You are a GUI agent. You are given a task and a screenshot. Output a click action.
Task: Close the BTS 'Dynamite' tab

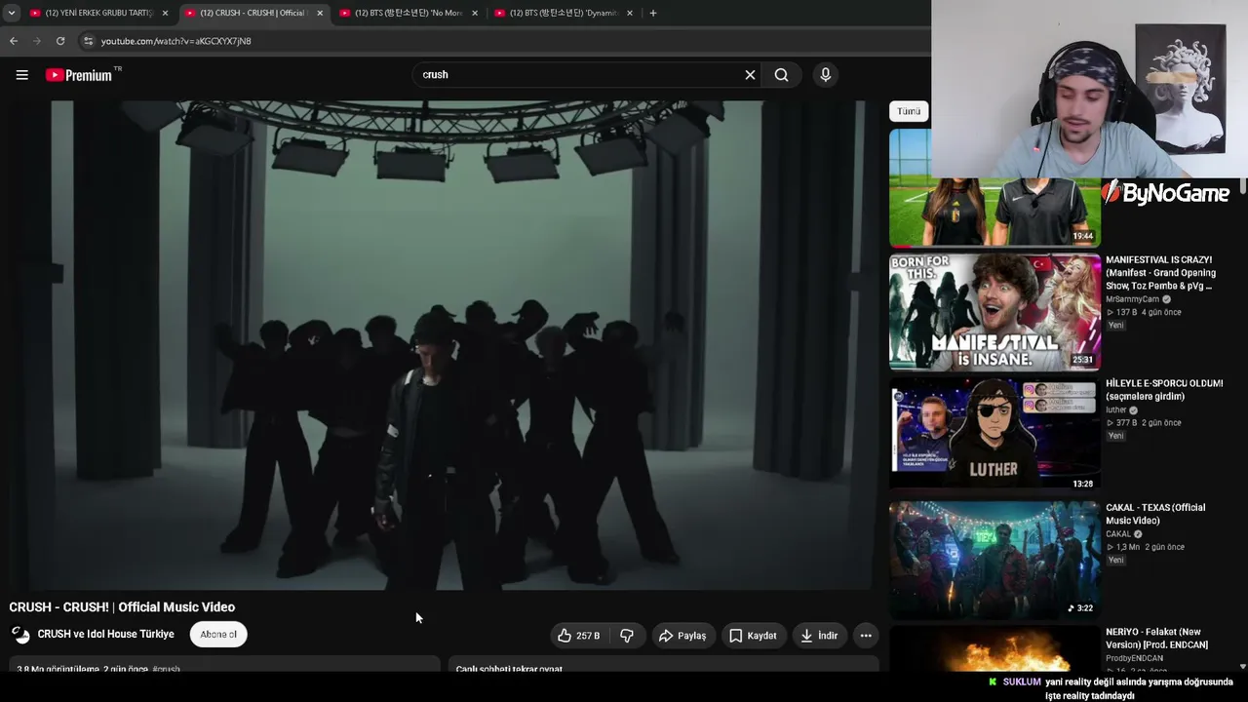630,13
